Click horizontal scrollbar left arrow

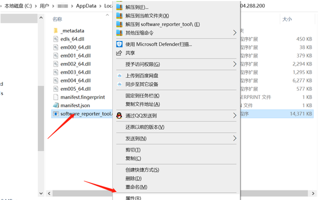(49, 193)
